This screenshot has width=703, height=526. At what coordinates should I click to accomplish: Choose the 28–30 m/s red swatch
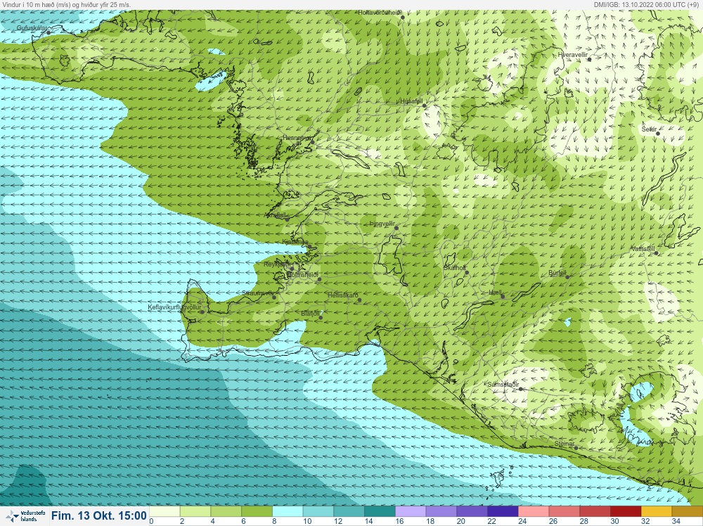click(x=595, y=512)
